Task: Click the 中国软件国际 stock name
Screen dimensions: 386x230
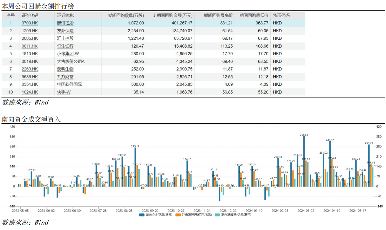Action: click(69, 84)
